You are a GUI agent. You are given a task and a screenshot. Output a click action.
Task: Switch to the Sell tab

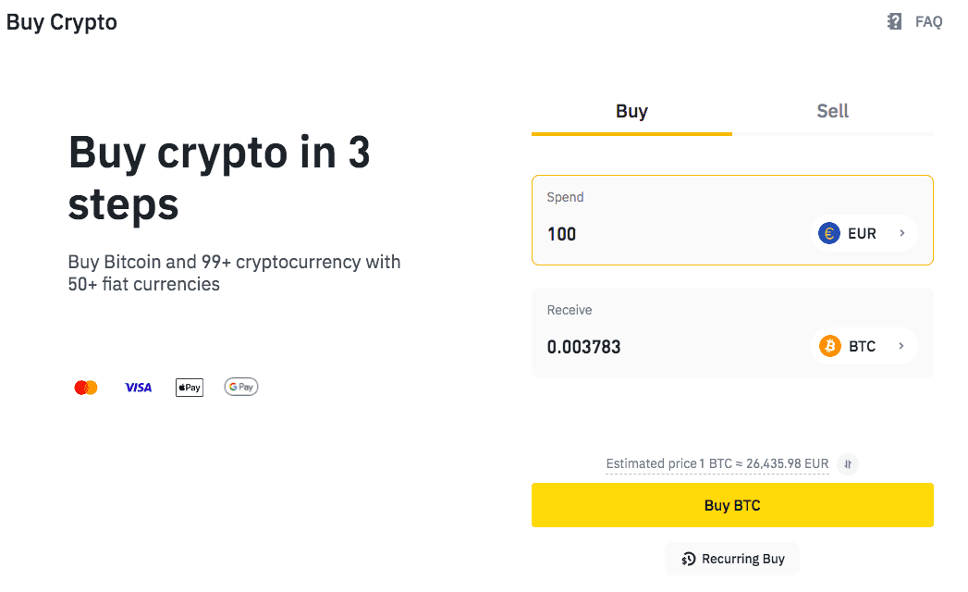[832, 111]
